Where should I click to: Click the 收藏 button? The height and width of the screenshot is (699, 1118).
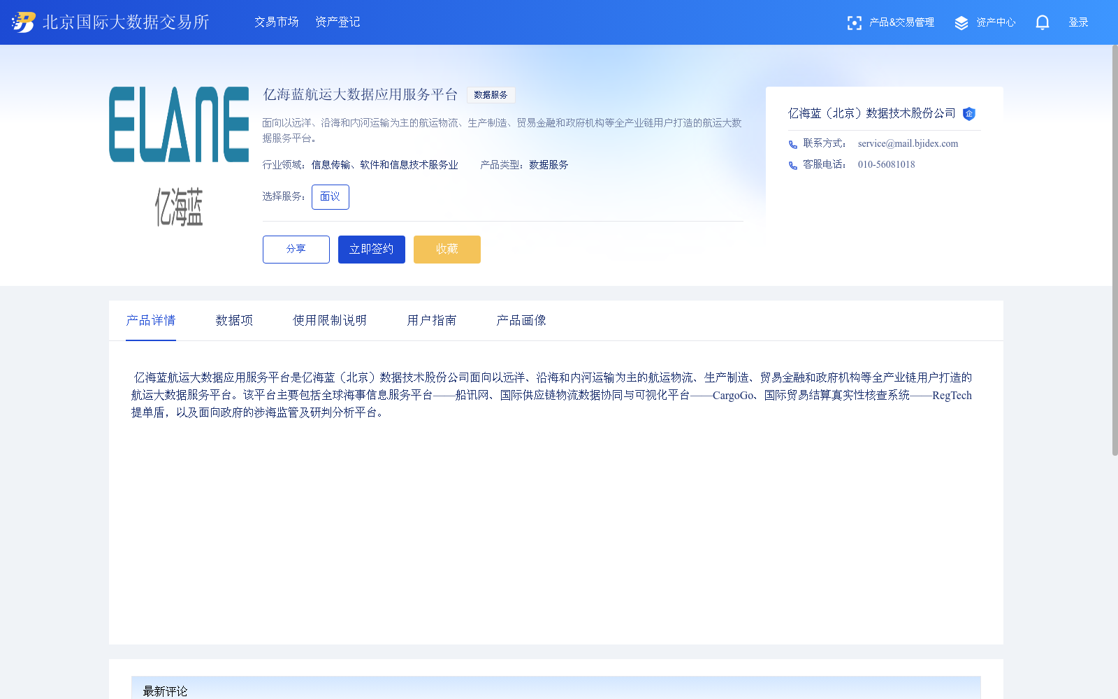(447, 250)
